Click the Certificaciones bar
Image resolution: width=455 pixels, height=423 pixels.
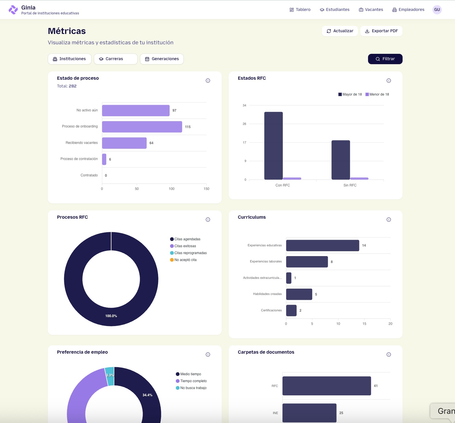pos(291,310)
